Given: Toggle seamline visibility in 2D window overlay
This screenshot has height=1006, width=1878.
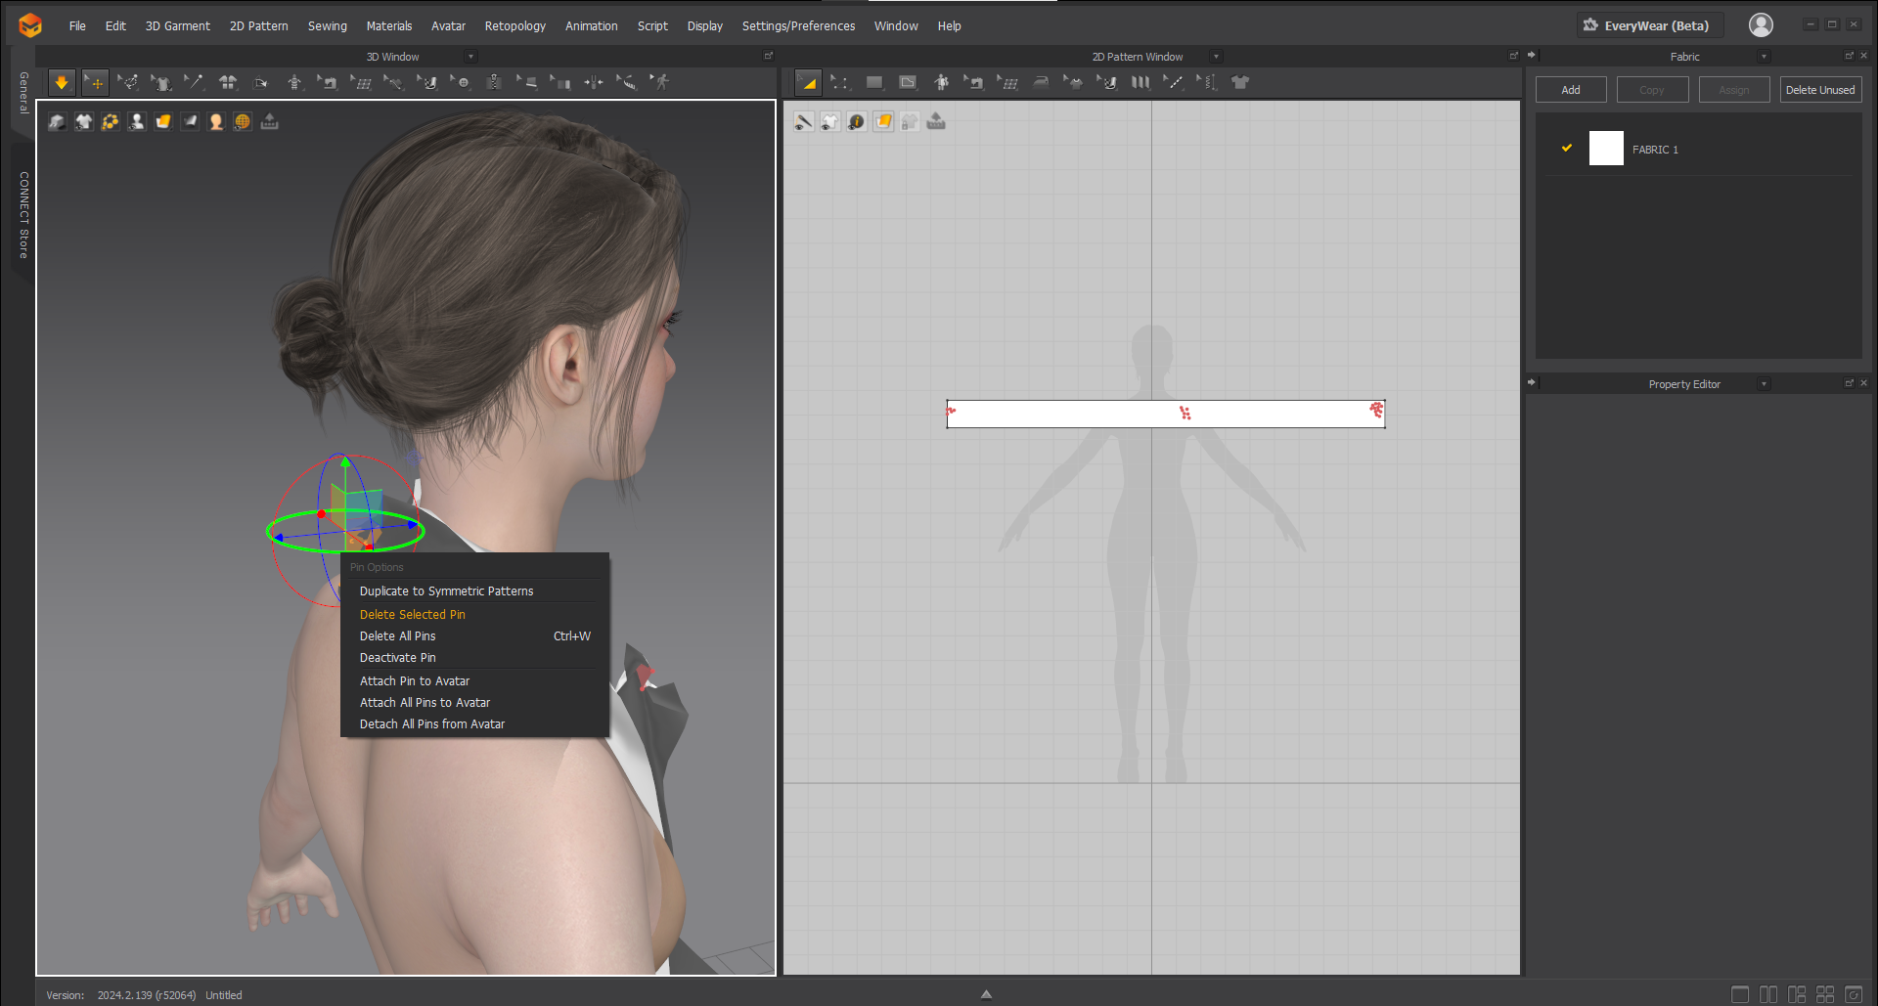Looking at the screenshot, I should point(804,121).
